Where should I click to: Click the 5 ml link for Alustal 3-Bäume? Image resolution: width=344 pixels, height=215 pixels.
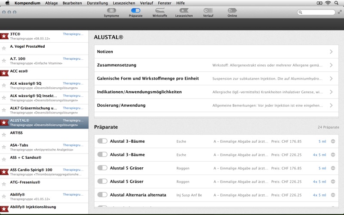point(322,141)
